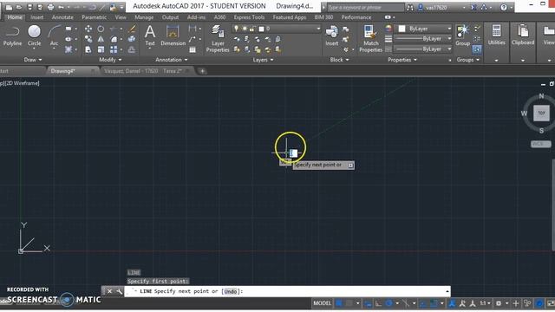Click the search keyword input field
The width and height of the screenshot is (555, 312).
click(365, 7)
